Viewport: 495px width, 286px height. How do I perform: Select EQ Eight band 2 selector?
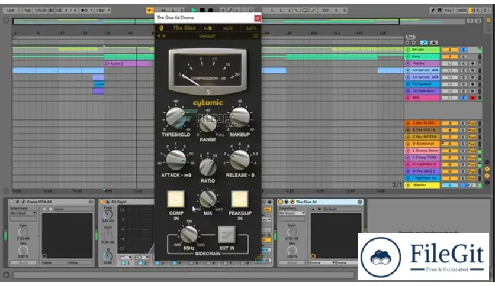click(x=141, y=263)
